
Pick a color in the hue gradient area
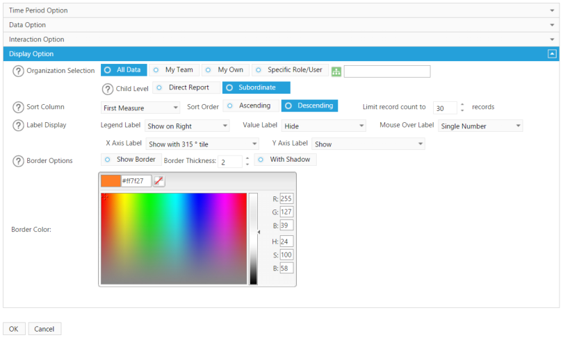coord(174,239)
